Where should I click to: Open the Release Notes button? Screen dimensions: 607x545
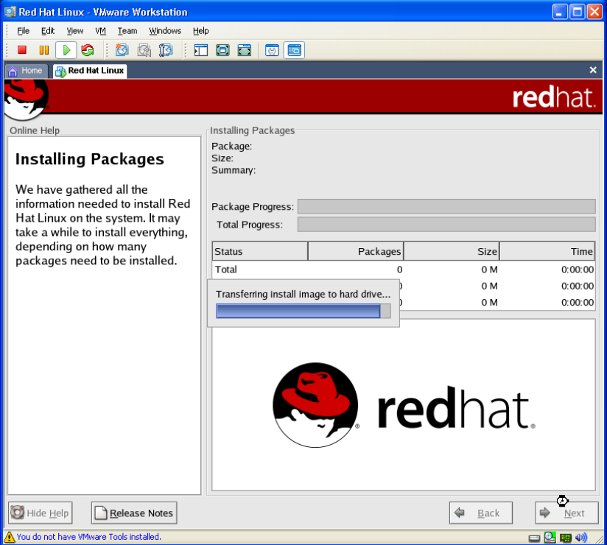click(x=133, y=513)
